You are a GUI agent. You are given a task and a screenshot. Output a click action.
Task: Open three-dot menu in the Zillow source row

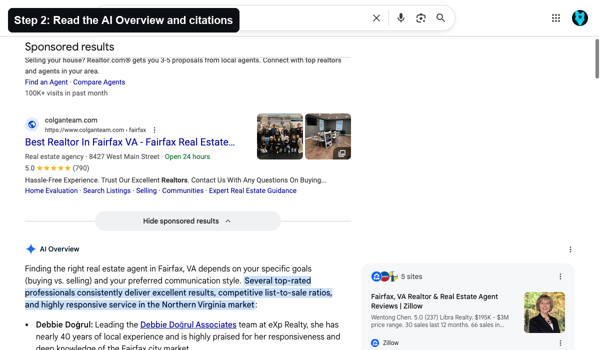[560, 343]
